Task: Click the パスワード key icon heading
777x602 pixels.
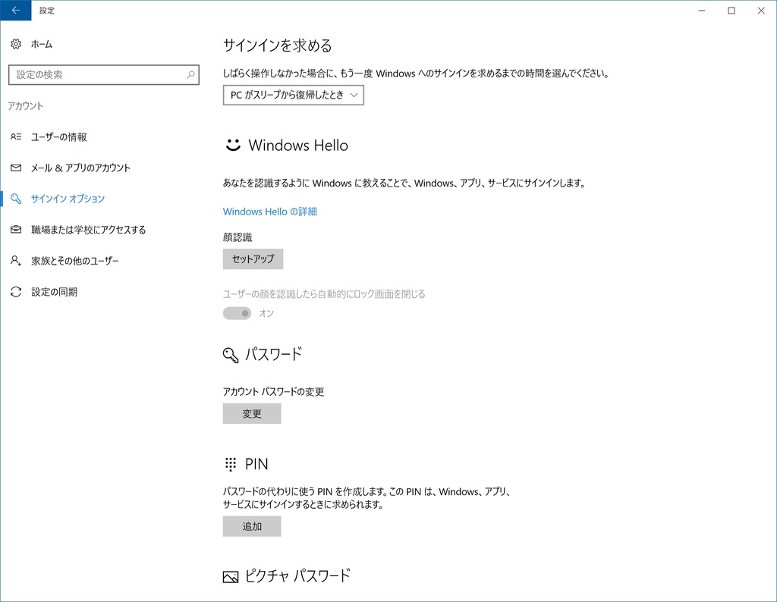Action: tap(231, 355)
